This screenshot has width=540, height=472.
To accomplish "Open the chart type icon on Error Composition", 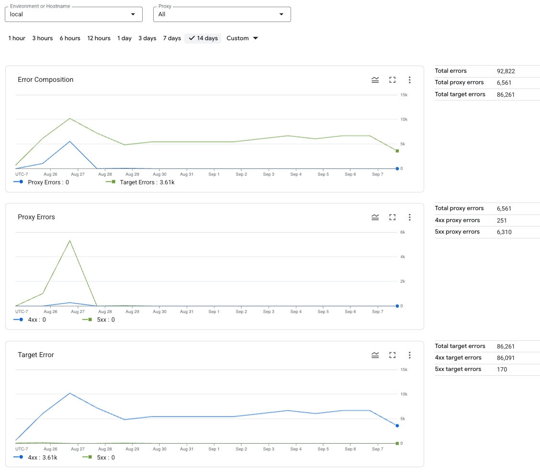I will [375, 80].
